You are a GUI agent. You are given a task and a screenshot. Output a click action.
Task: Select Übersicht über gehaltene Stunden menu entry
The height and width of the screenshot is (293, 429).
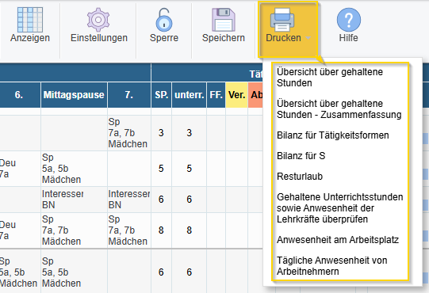click(330, 78)
